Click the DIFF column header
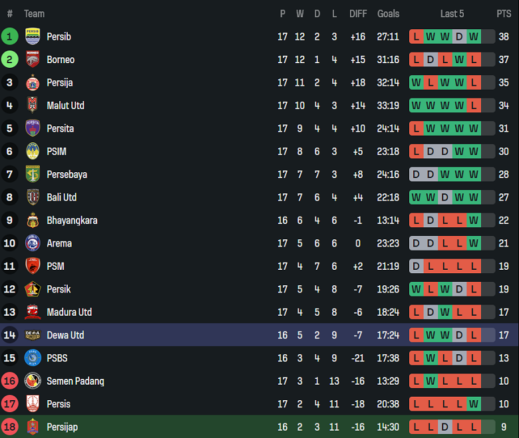This screenshot has height=438, width=519. [358, 13]
